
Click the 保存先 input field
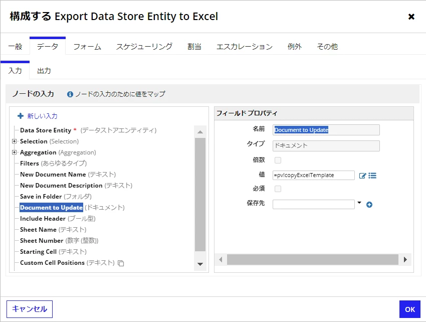tap(314, 204)
